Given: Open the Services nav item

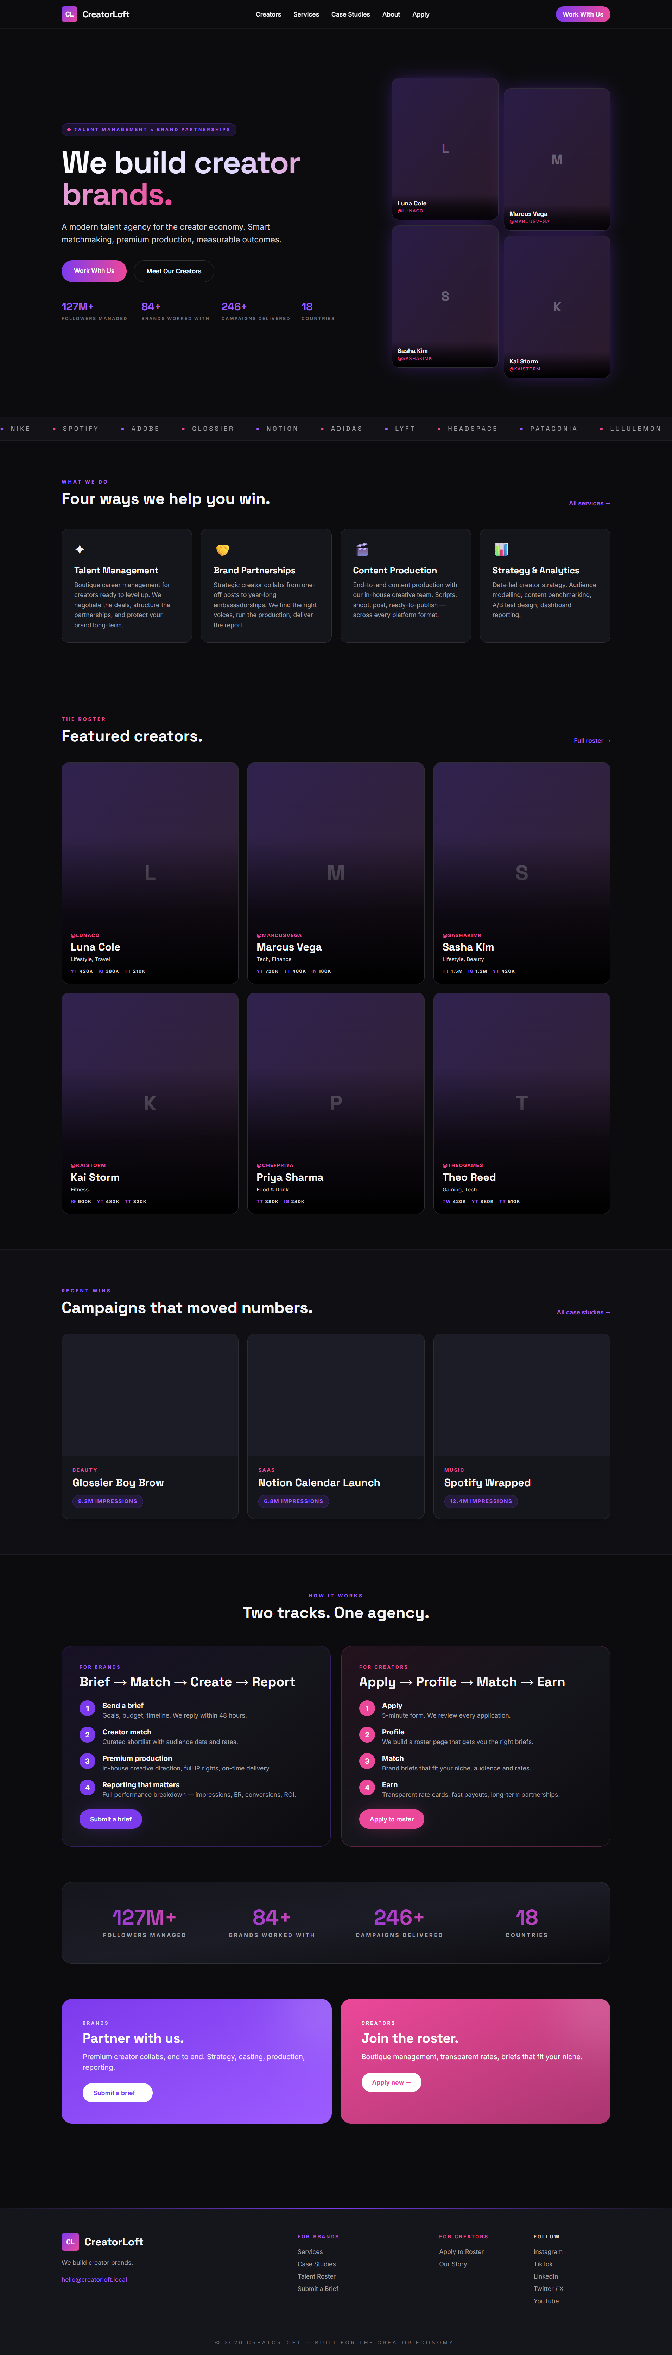Looking at the screenshot, I should coord(306,15).
